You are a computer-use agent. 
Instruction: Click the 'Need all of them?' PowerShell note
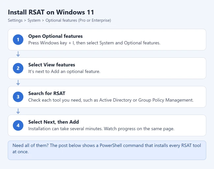coord(107,150)
